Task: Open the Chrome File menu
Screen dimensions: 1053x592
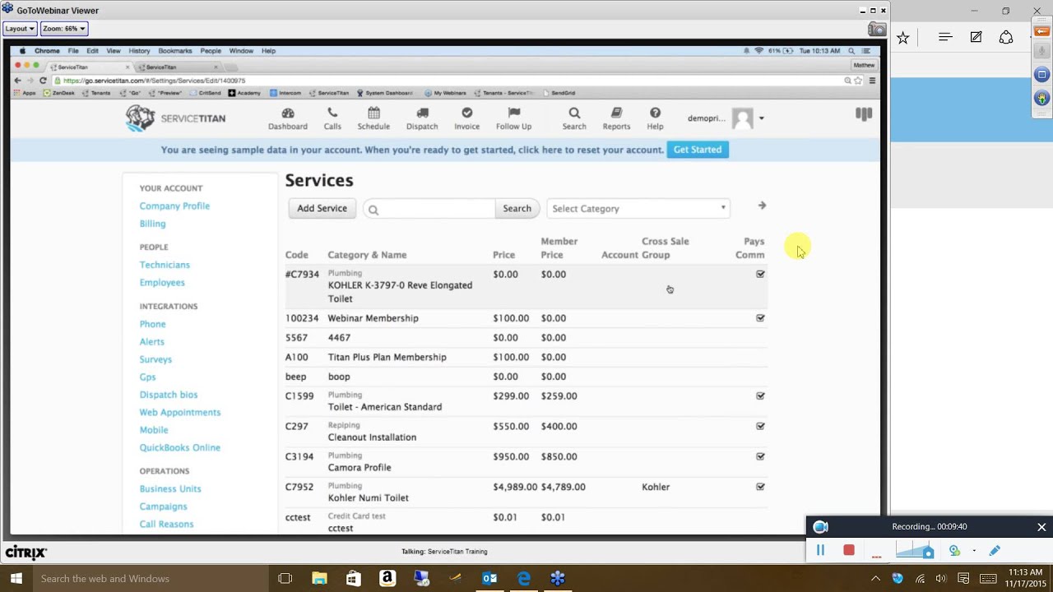Action: [73, 51]
